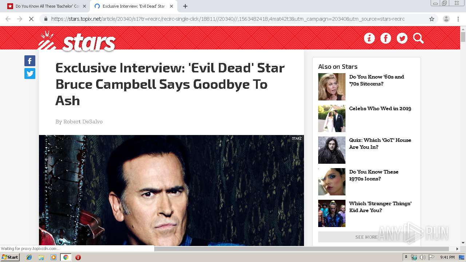Open network status tray icon
466x262 pixels.
pos(414,257)
